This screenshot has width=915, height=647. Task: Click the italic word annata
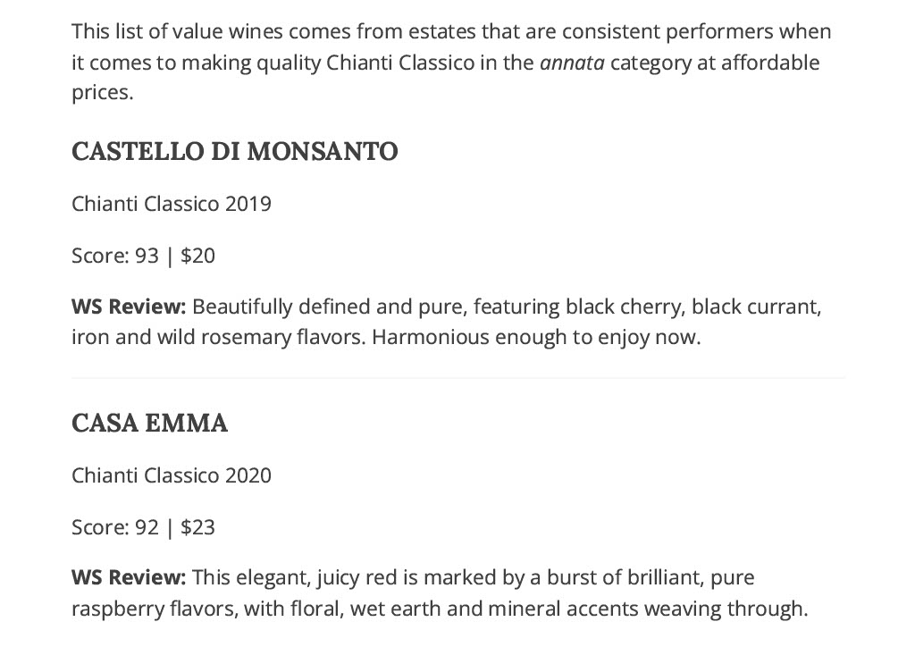tap(573, 63)
